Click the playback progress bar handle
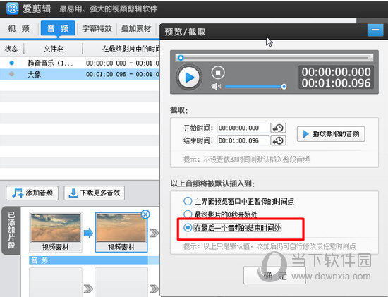Screen dimensions: 388x297 click(x=181, y=58)
